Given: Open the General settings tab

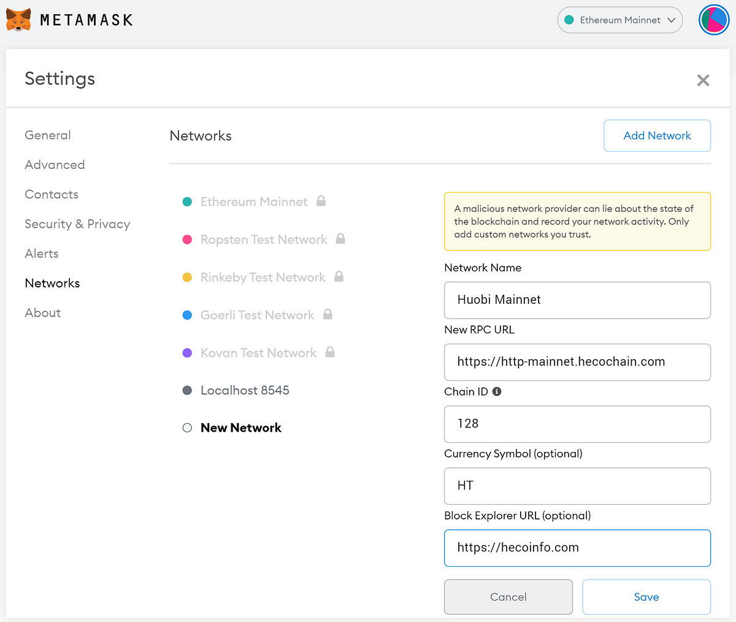Looking at the screenshot, I should coord(48,135).
